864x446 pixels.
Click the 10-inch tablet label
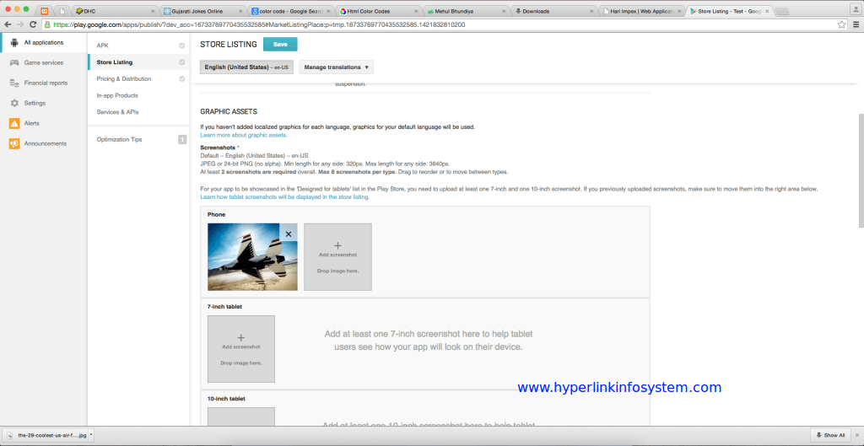pyautogui.click(x=226, y=398)
